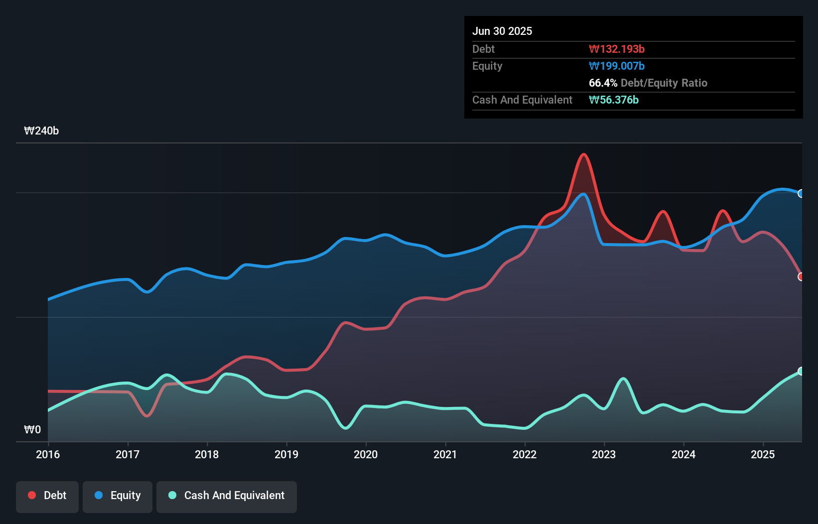Viewport: 818px width, 524px height.
Task: Toggle the Debt series legend button
Action: [x=47, y=496]
